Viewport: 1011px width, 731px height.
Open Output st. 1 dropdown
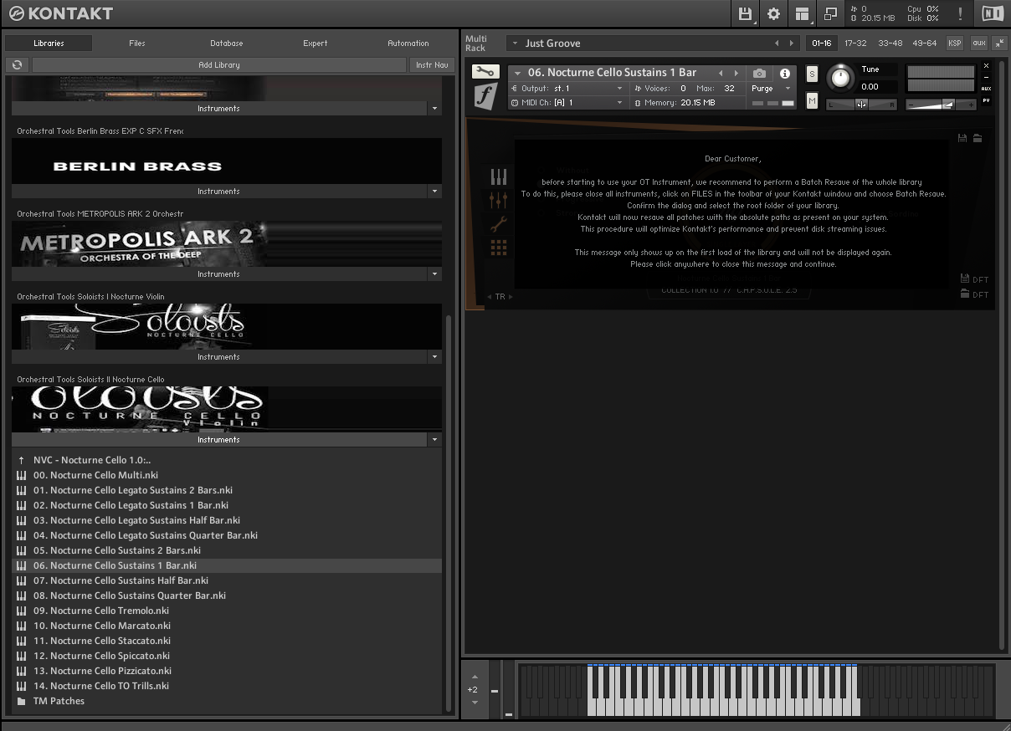point(567,88)
